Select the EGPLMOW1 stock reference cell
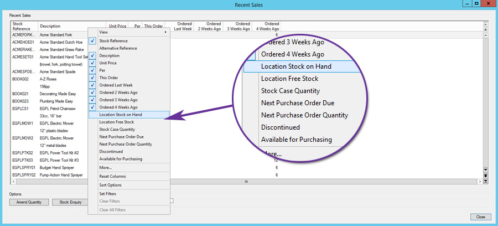 click(x=23, y=124)
